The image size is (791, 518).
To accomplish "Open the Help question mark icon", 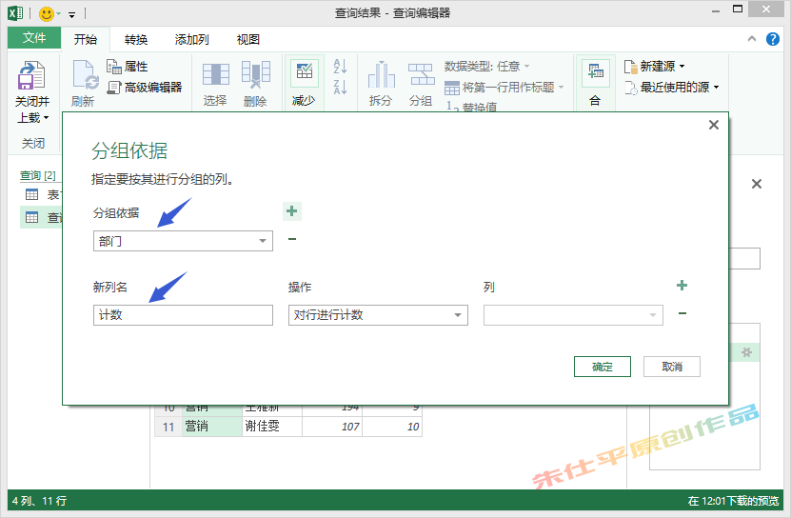I will click(772, 39).
